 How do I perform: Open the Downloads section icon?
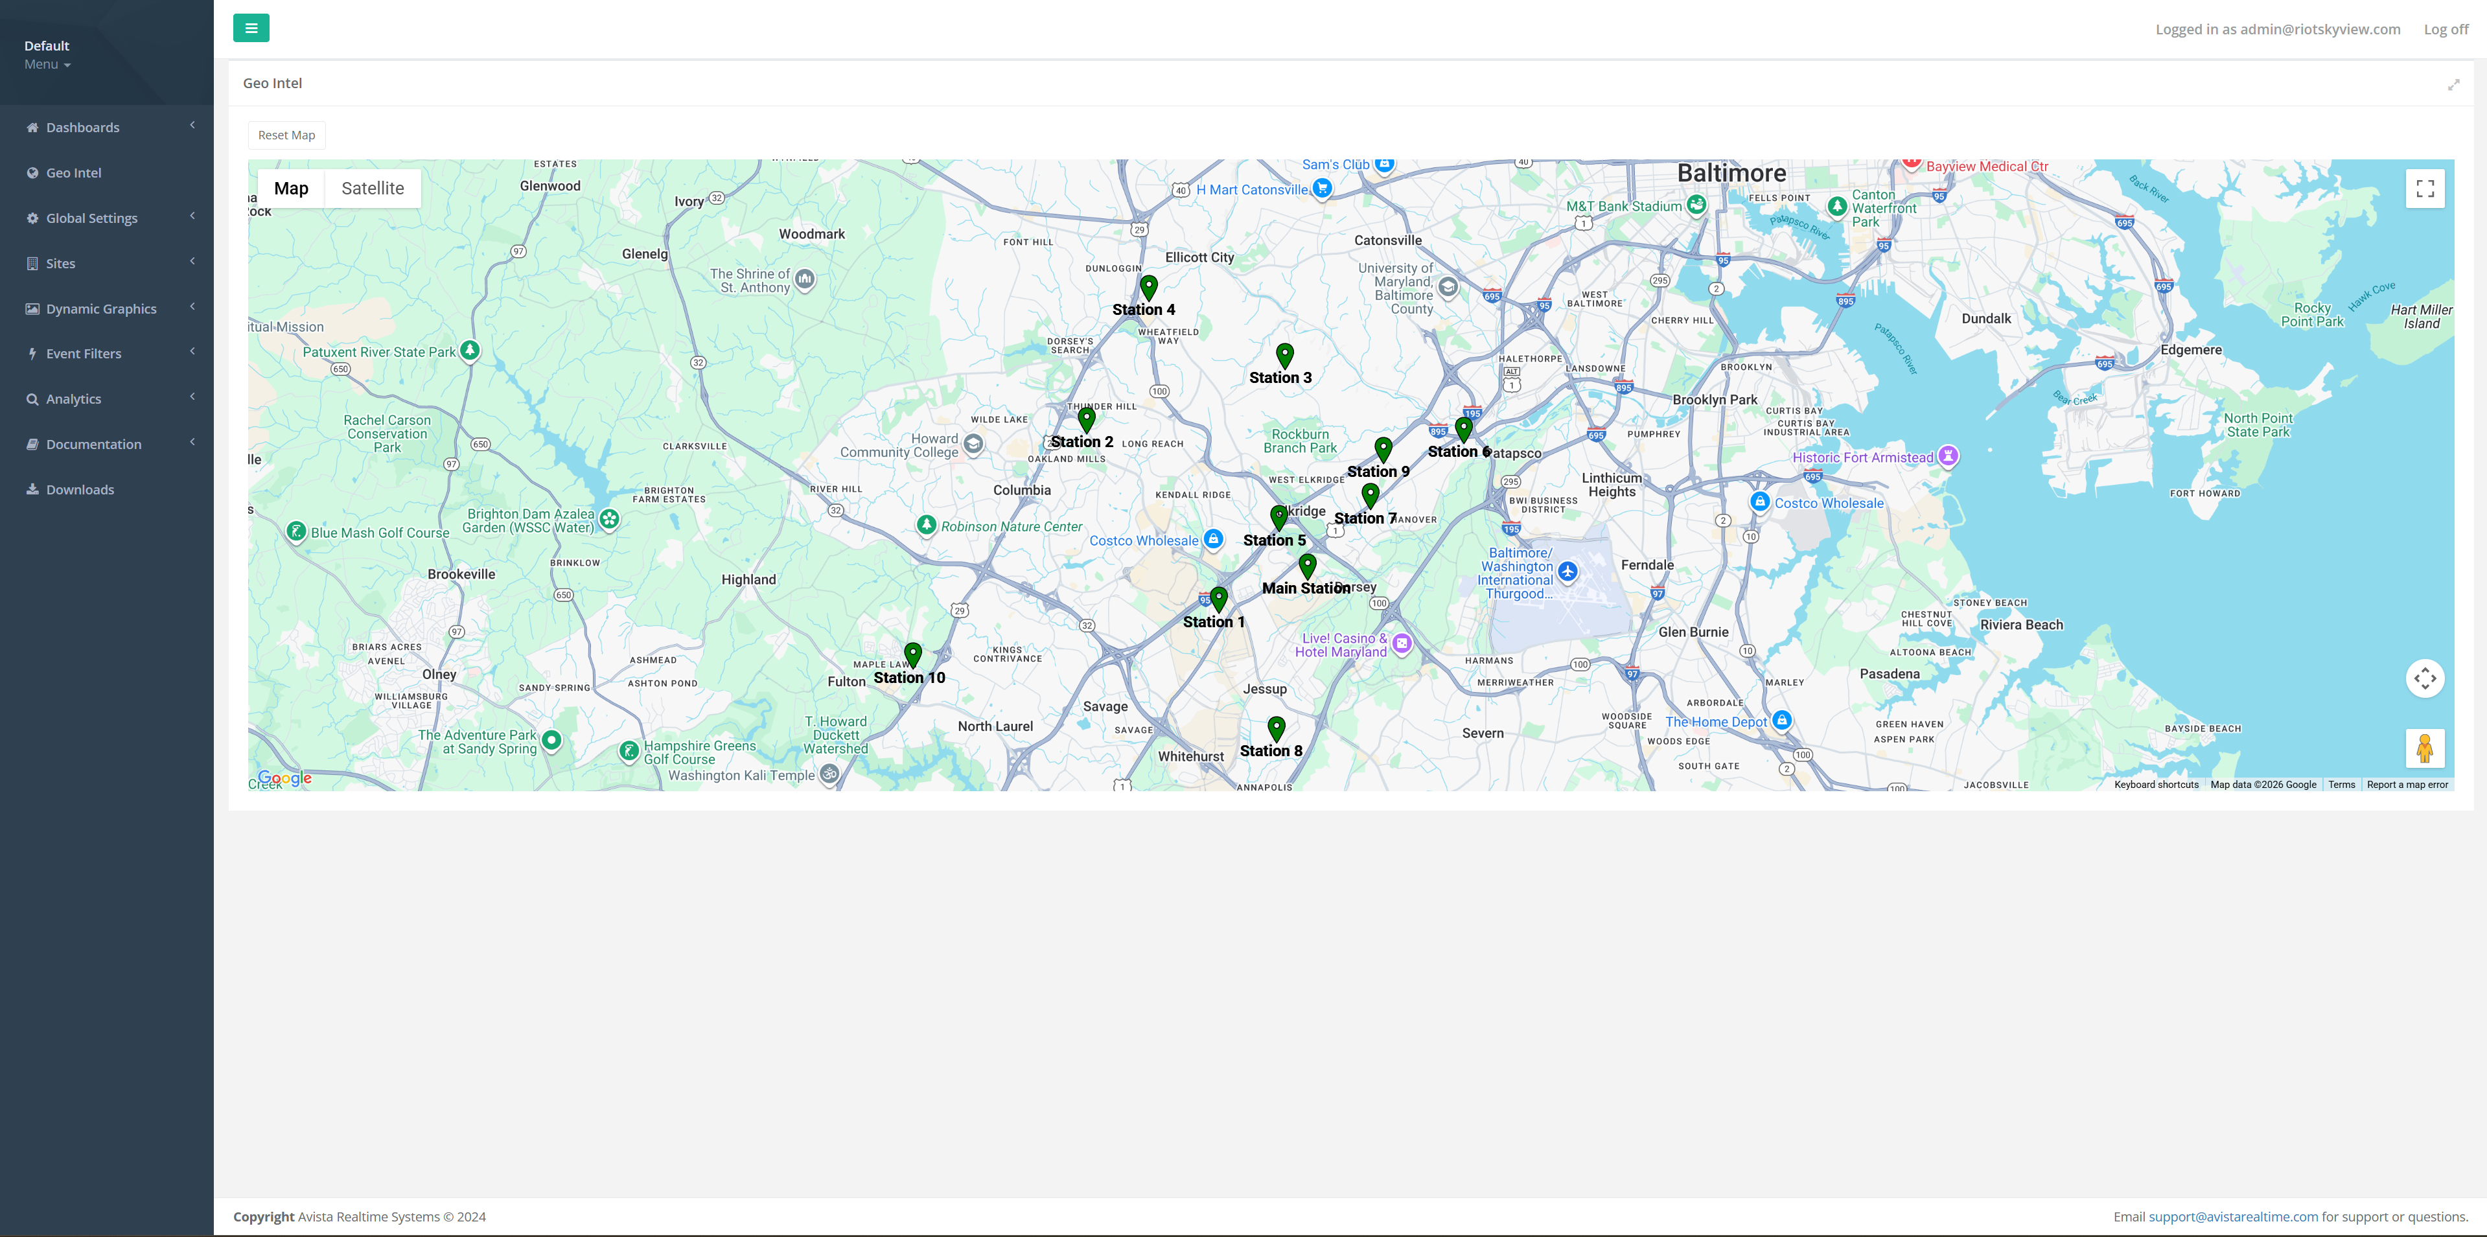click(32, 489)
